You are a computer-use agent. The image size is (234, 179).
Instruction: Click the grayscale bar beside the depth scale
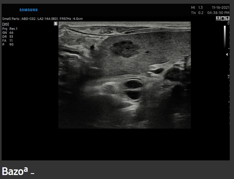225,37
